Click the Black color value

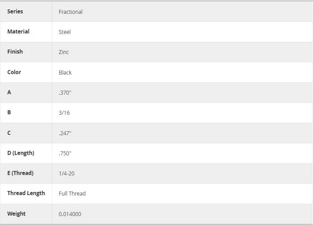65,72
